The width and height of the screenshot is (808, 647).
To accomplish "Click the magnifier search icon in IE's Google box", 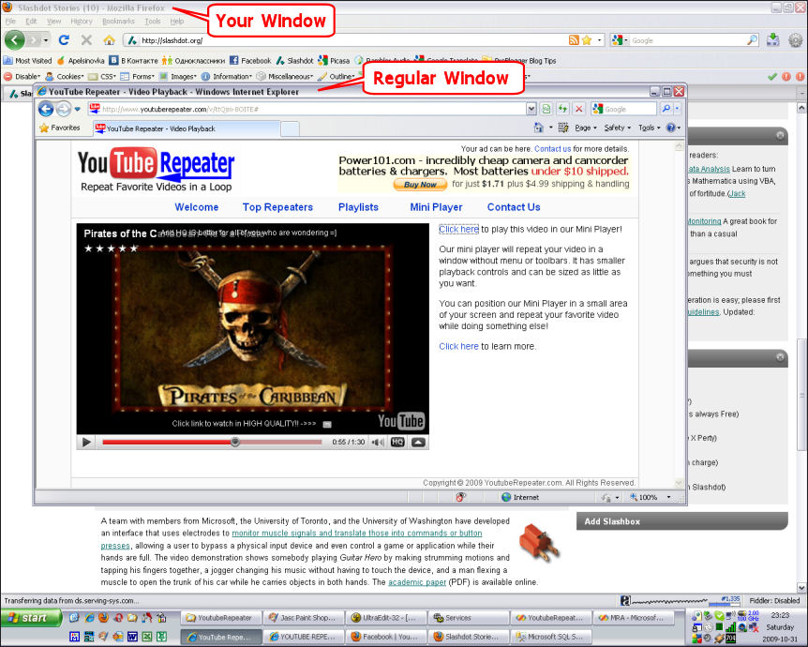I will pyautogui.click(x=667, y=109).
